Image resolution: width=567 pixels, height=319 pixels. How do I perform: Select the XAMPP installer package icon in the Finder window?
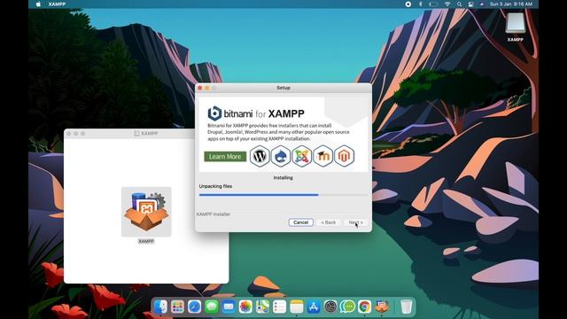[146, 212]
